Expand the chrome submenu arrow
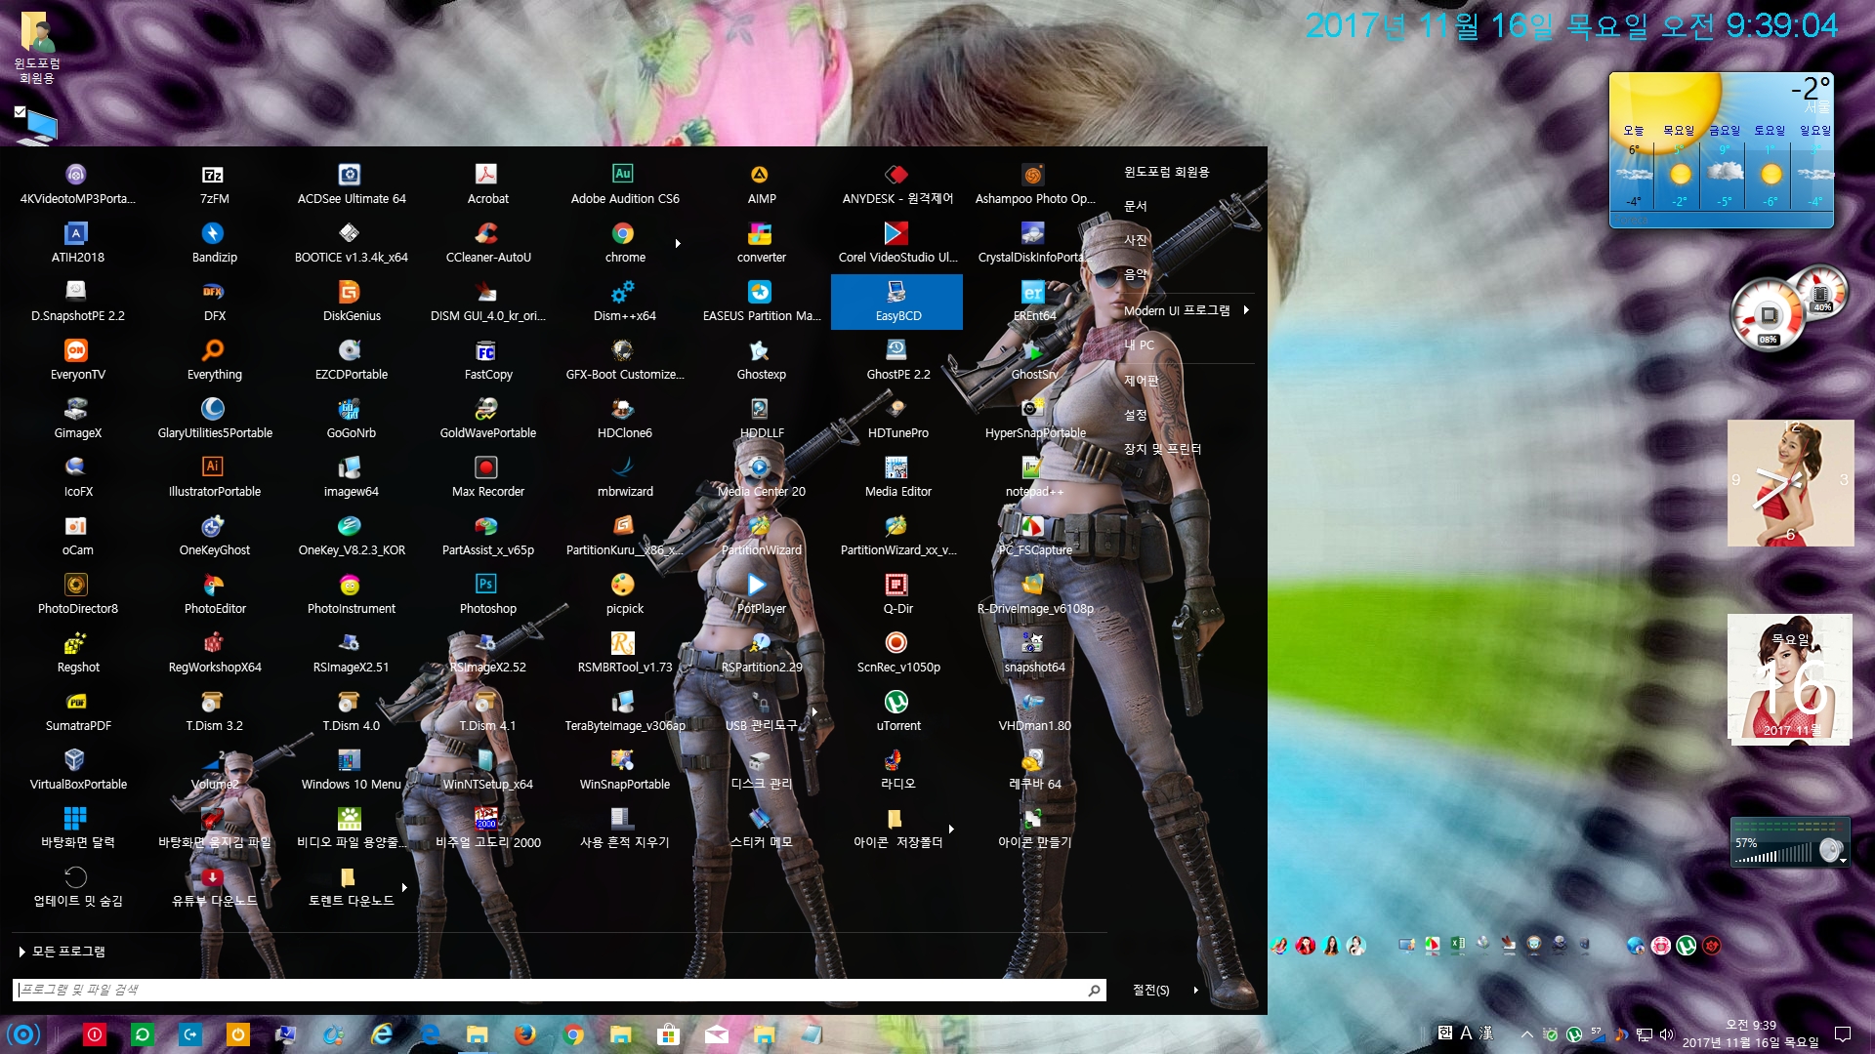This screenshot has height=1054, width=1875. 678,244
